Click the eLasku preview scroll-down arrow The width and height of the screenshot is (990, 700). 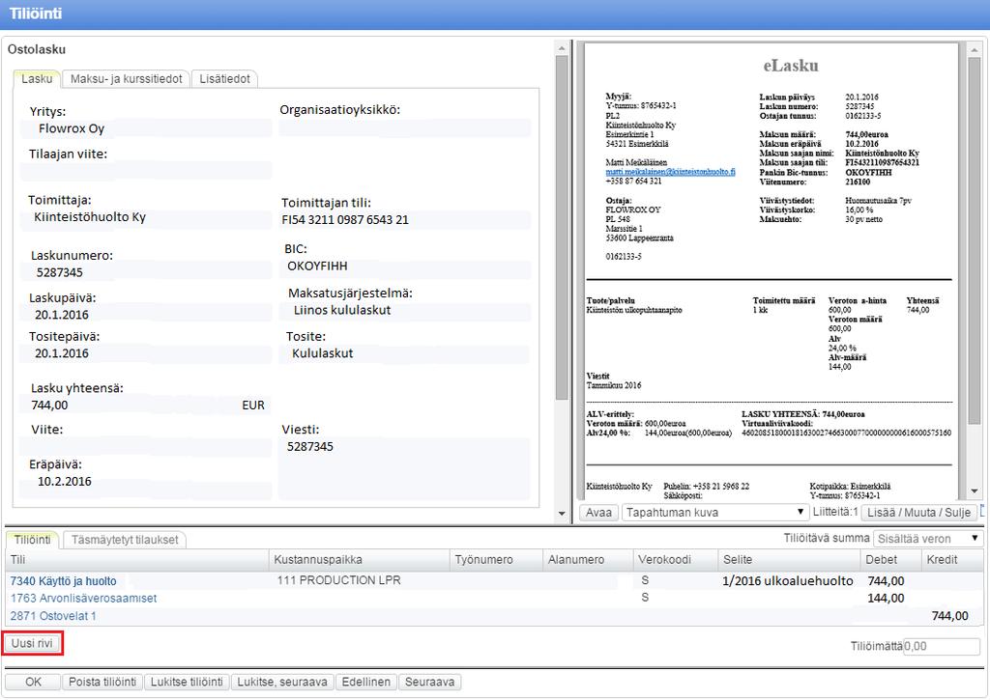click(x=975, y=491)
